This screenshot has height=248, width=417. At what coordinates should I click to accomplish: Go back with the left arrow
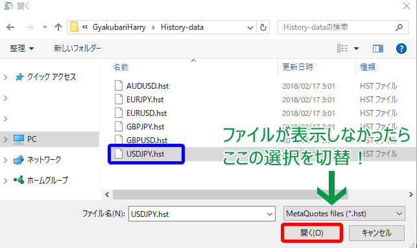[10, 27]
